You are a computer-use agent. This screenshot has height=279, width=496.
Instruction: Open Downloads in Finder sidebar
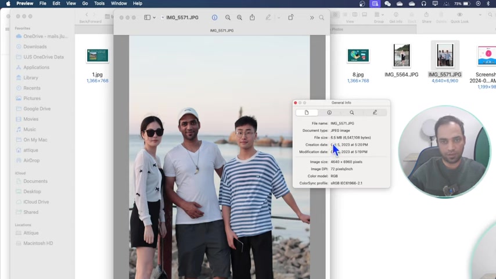pos(31,46)
